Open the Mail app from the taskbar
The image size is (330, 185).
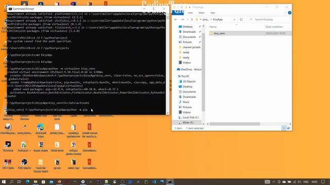tap(52, 182)
